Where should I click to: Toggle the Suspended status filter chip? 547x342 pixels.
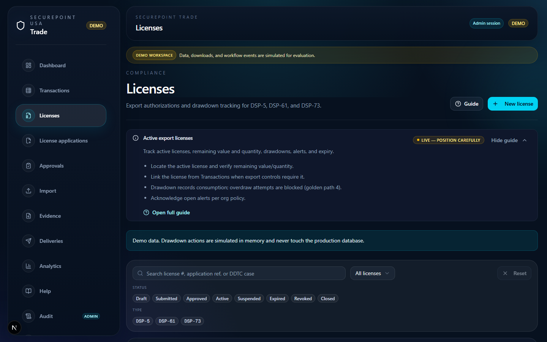click(x=249, y=299)
